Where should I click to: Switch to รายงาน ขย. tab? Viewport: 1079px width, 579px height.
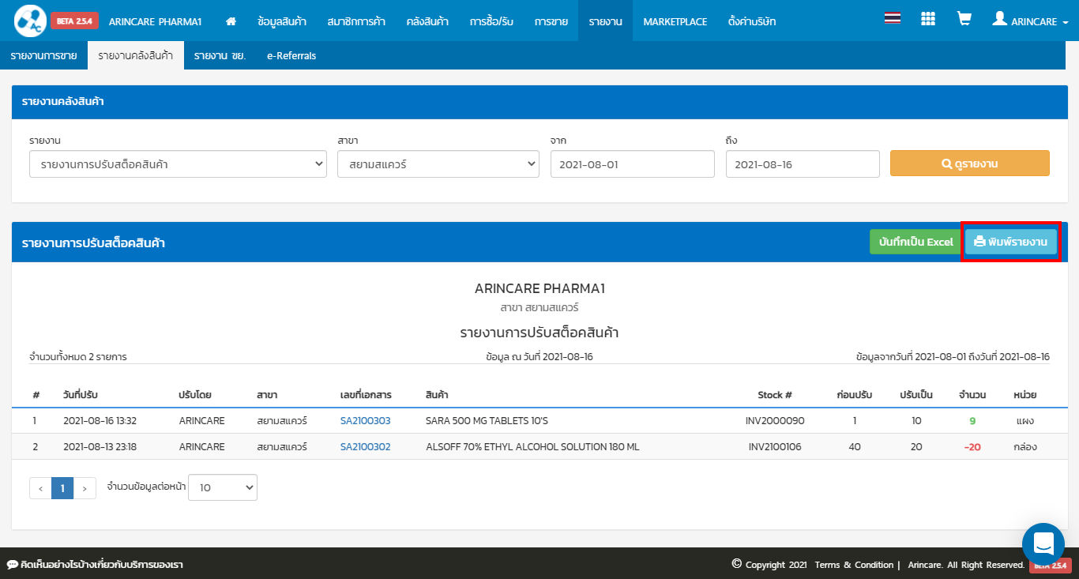pyautogui.click(x=220, y=55)
